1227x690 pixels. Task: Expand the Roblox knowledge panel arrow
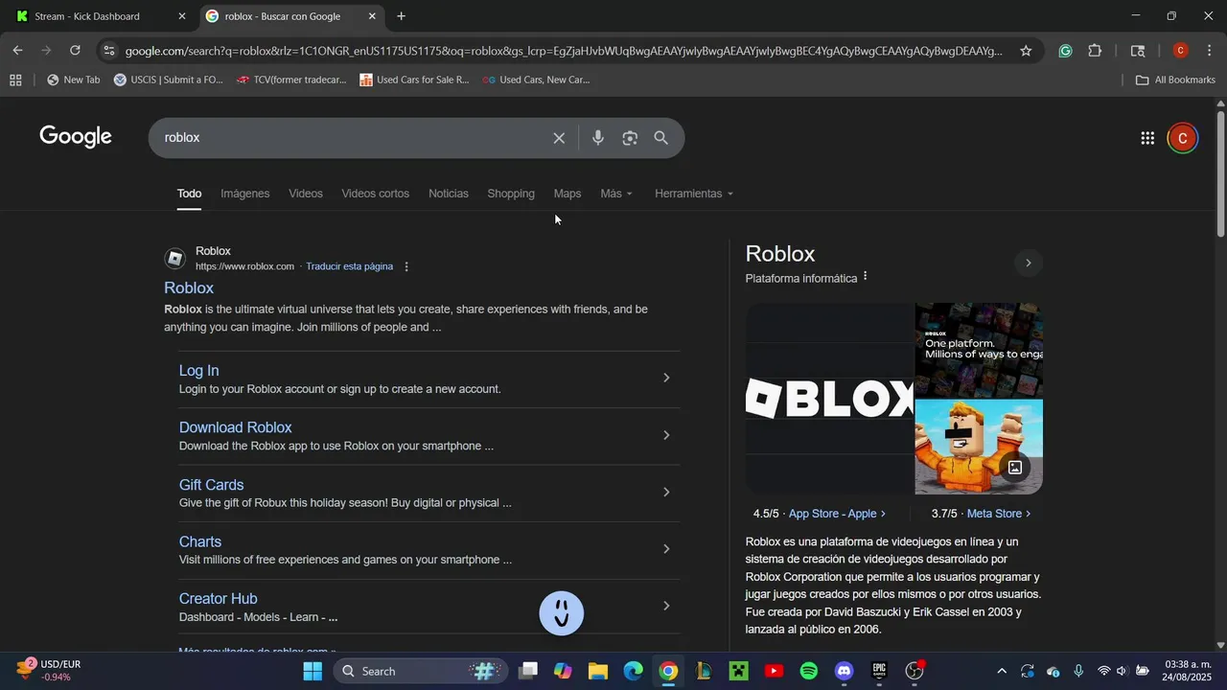[x=1029, y=263]
